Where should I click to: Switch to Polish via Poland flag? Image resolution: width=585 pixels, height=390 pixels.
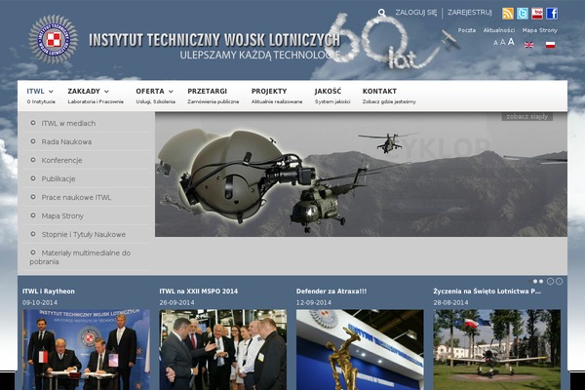550,45
